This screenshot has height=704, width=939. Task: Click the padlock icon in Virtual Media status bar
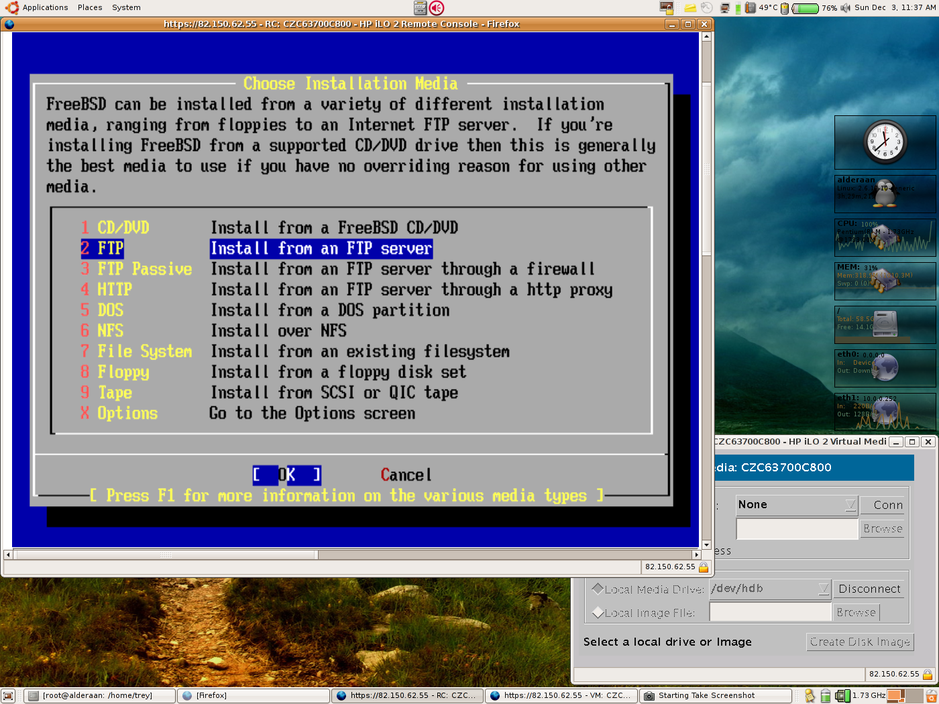(x=928, y=674)
